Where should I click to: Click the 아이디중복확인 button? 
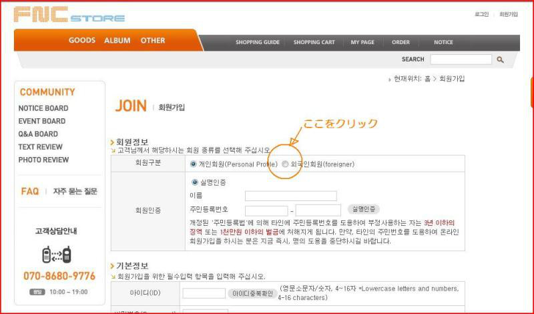pos(252,293)
